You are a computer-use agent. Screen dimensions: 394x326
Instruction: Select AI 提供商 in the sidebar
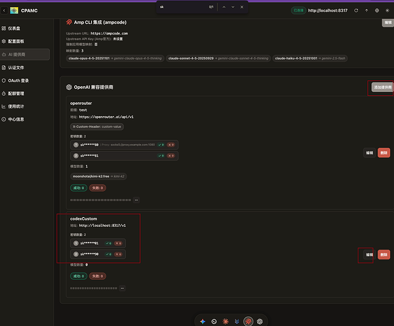point(25,54)
